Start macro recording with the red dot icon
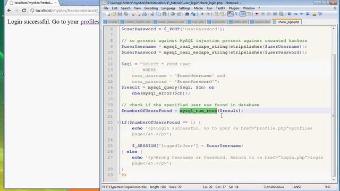The width and height of the screenshot is (340, 191). click(x=257, y=14)
